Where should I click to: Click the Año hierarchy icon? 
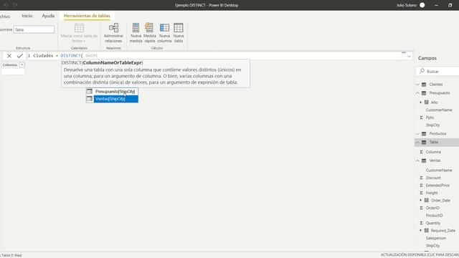point(427,102)
